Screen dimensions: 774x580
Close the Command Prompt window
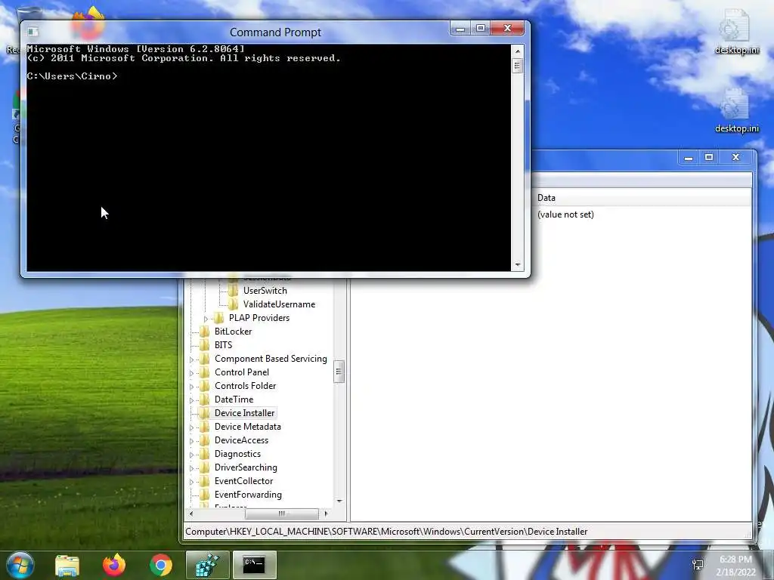pos(507,29)
